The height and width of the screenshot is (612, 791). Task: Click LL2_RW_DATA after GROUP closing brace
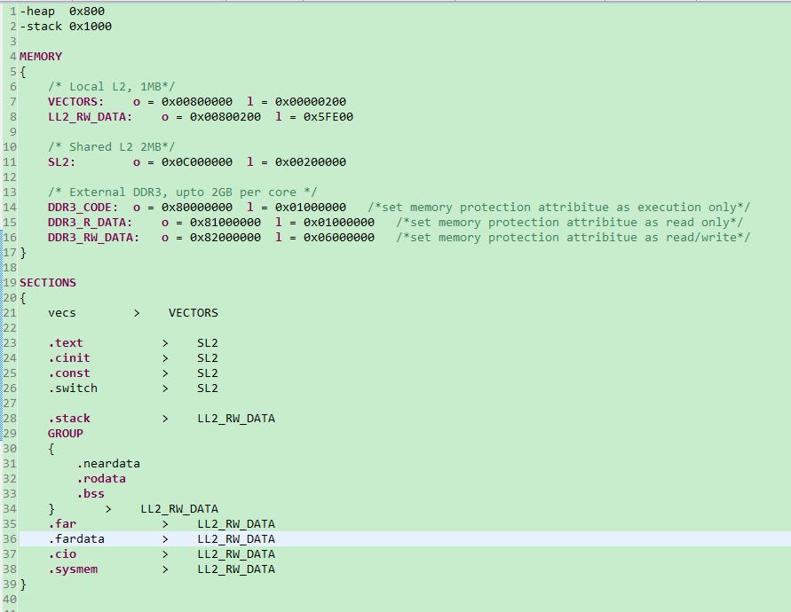click(179, 509)
